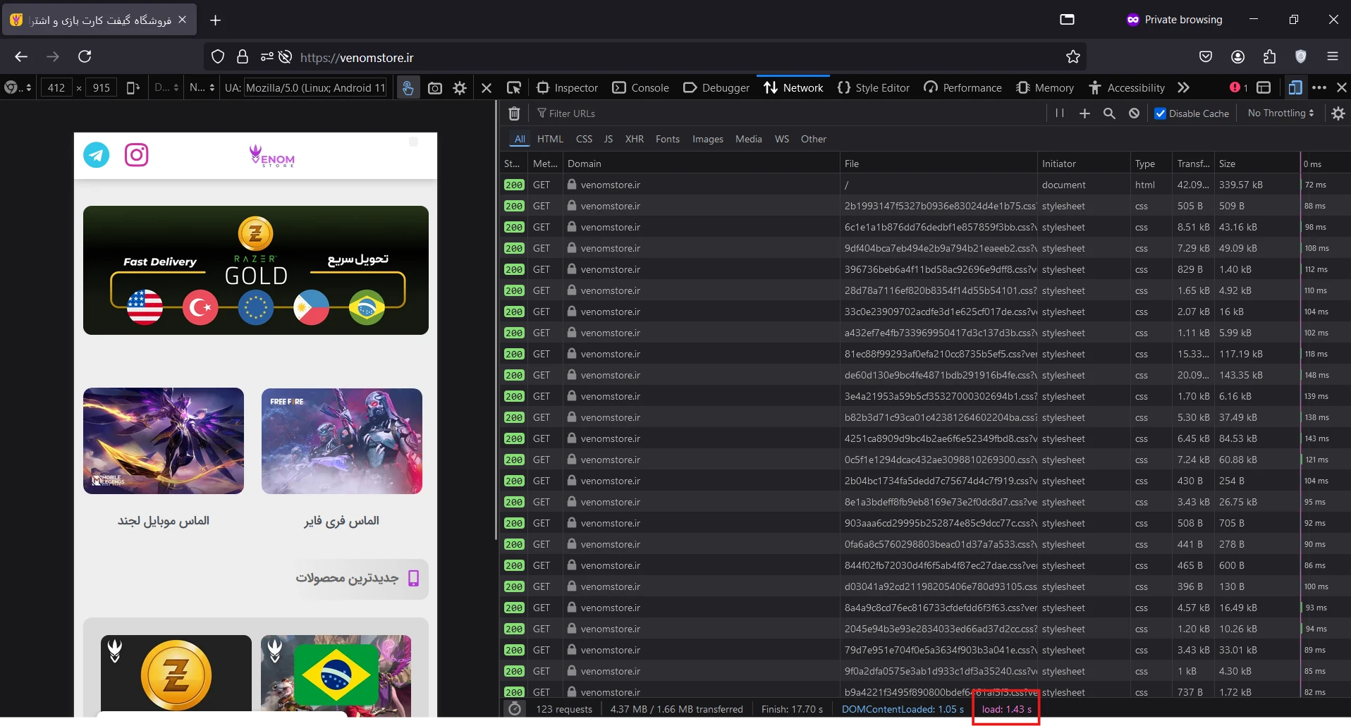
Task: Open the Firefox application menu
Action: [1333, 56]
